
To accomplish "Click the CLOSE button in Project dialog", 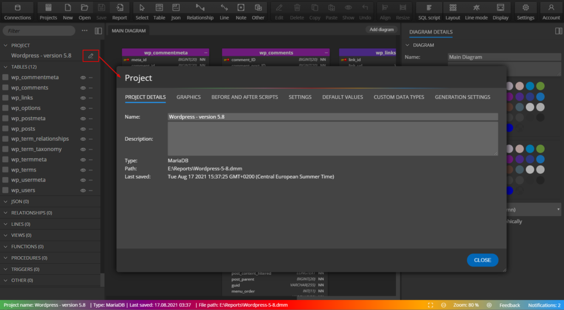I will coord(482,260).
